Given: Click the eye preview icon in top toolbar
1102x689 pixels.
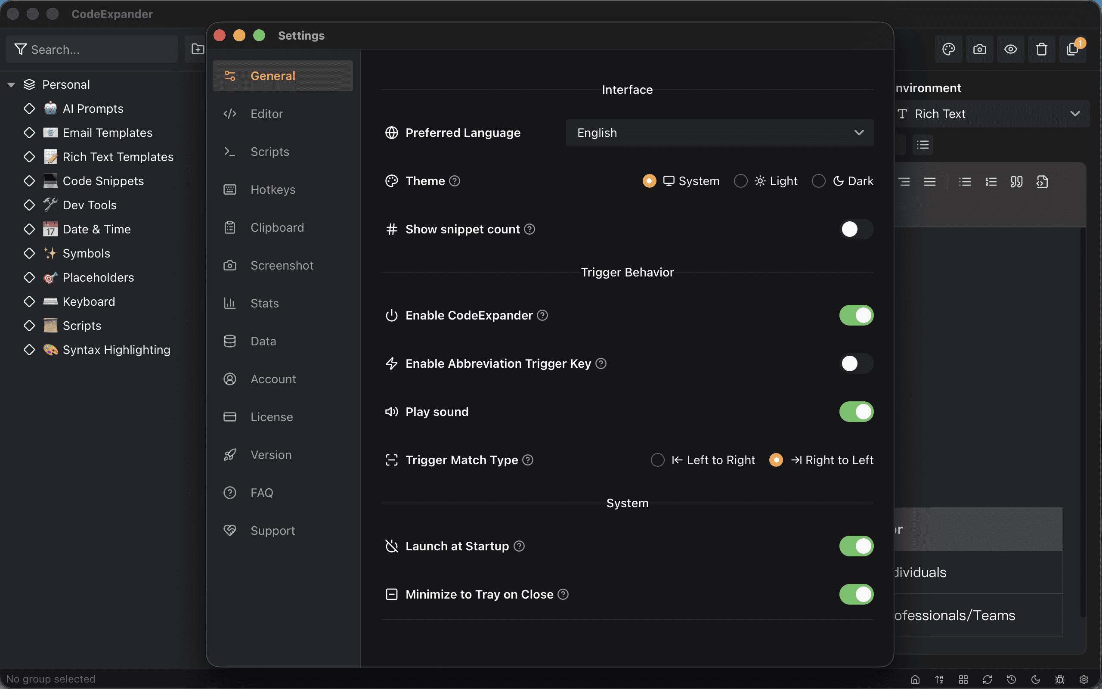Looking at the screenshot, I should [1010, 49].
